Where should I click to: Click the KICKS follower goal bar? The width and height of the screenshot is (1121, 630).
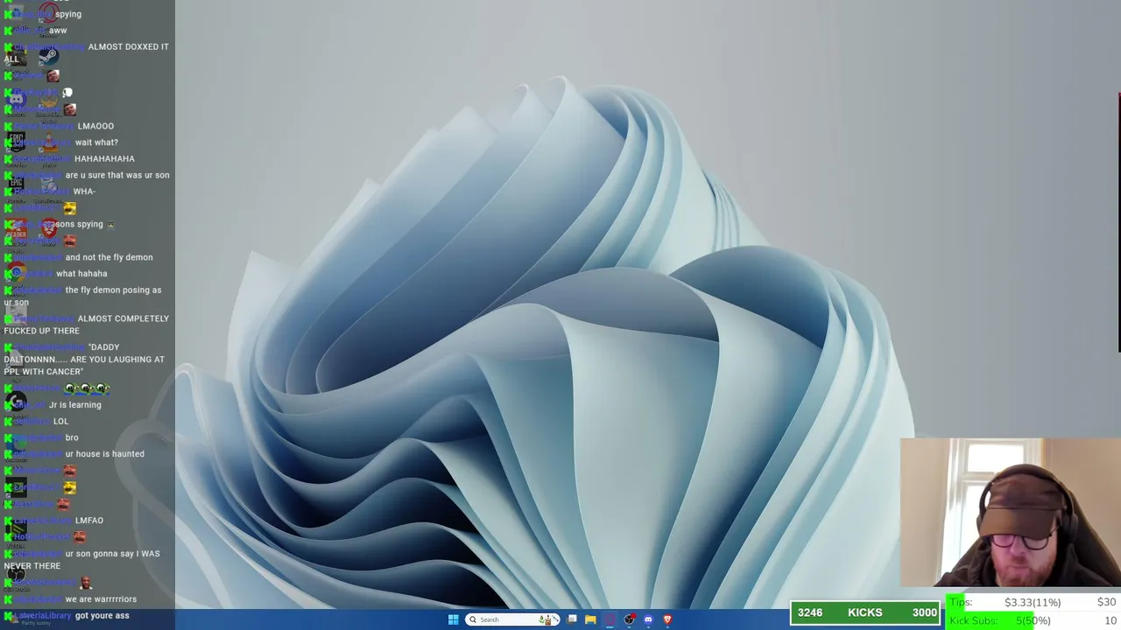[x=864, y=612]
